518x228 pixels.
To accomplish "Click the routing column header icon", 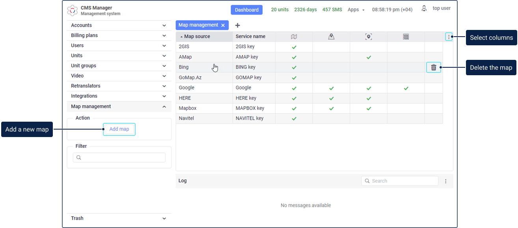I will pyautogui.click(x=331, y=37).
